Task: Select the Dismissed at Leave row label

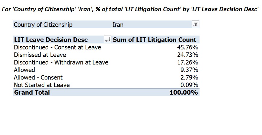Action: (40, 55)
